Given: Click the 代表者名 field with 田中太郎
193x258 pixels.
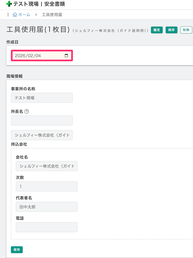Looking at the screenshot, I should coord(47,207).
